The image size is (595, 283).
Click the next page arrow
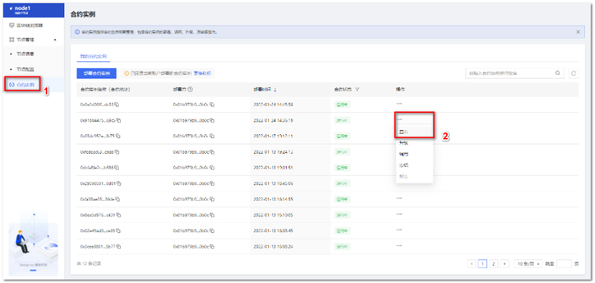coord(505,264)
